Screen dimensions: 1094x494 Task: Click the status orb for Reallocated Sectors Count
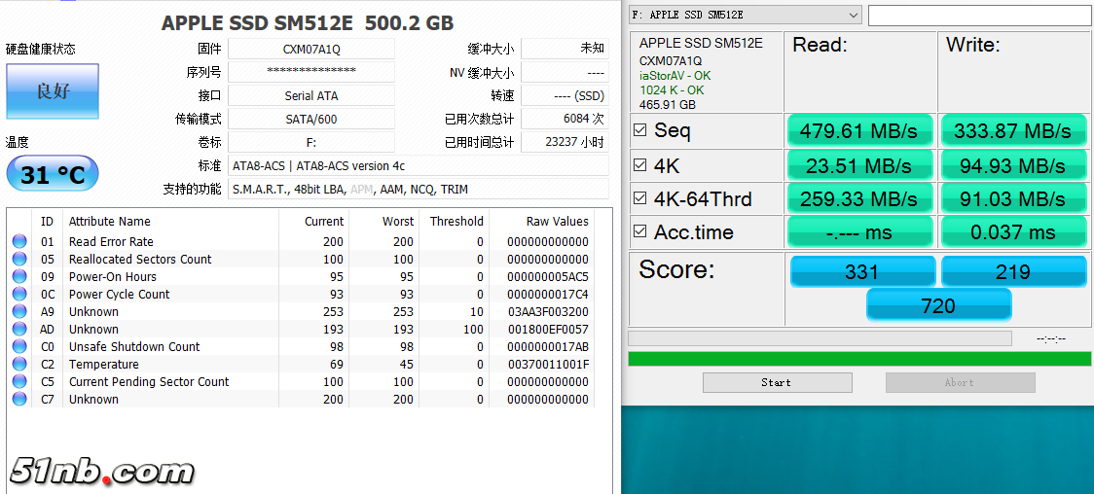(x=18, y=260)
